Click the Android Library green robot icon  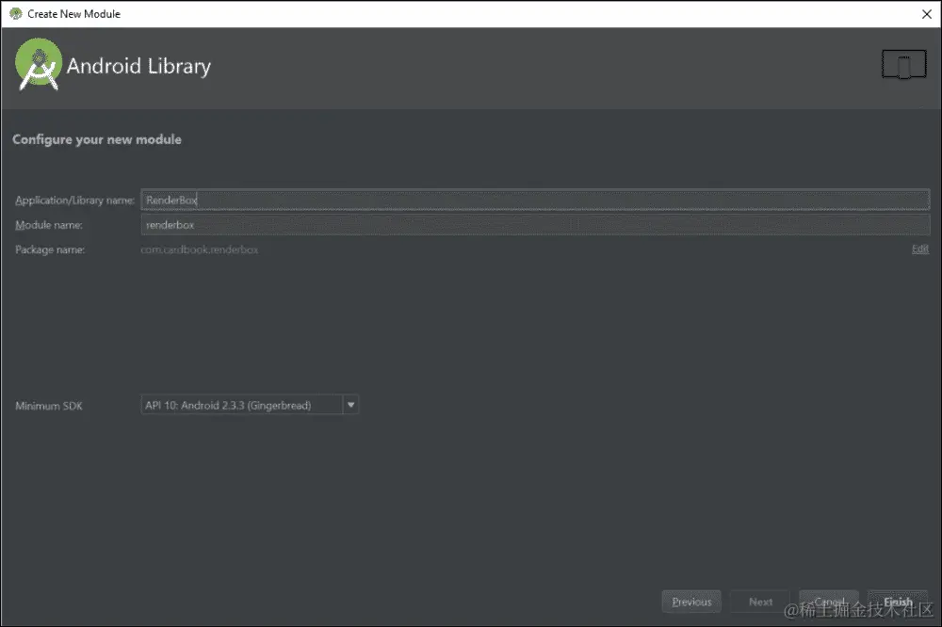pyautogui.click(x=38, y=65)
